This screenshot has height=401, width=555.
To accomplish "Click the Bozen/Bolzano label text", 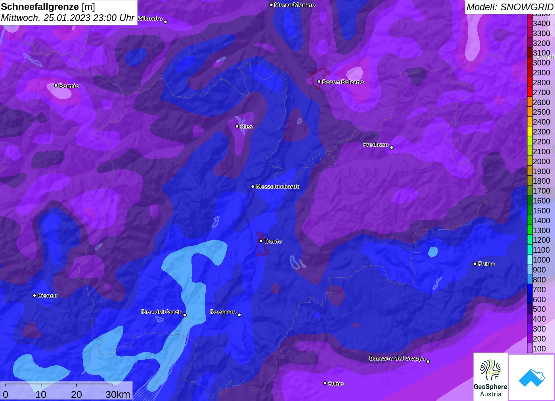I will (x=343, y=82).
